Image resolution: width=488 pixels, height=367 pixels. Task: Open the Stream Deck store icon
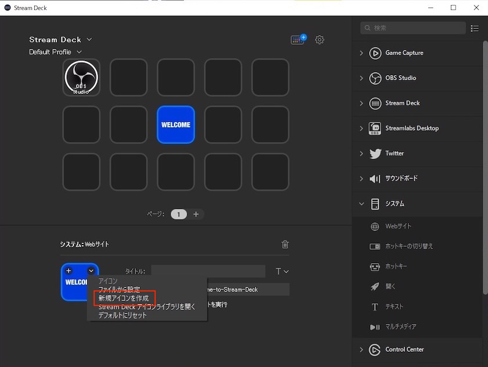(x=299, y=39)
